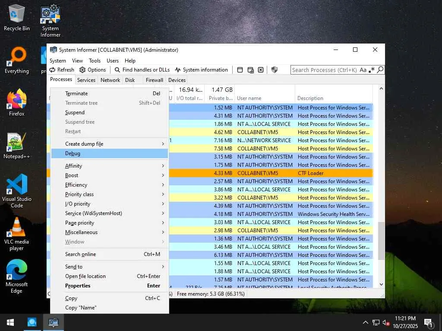
Task: Open Options from the toolbar
Action: (93, 70)
